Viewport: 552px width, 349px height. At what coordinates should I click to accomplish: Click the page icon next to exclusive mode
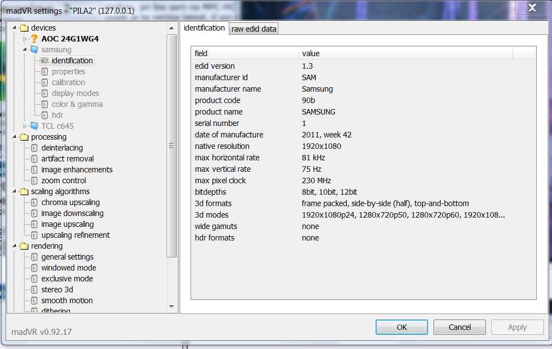(x=34, y=278)
